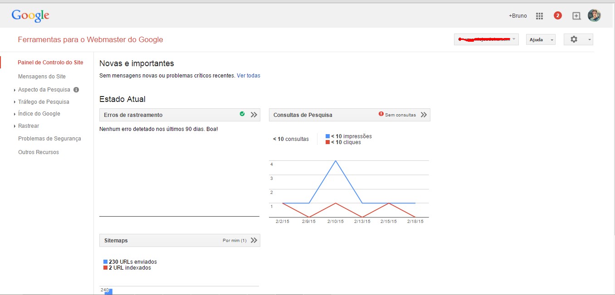Click Novas e importantes heading
This screenshot has height=295, width=615.
[137, 63]
